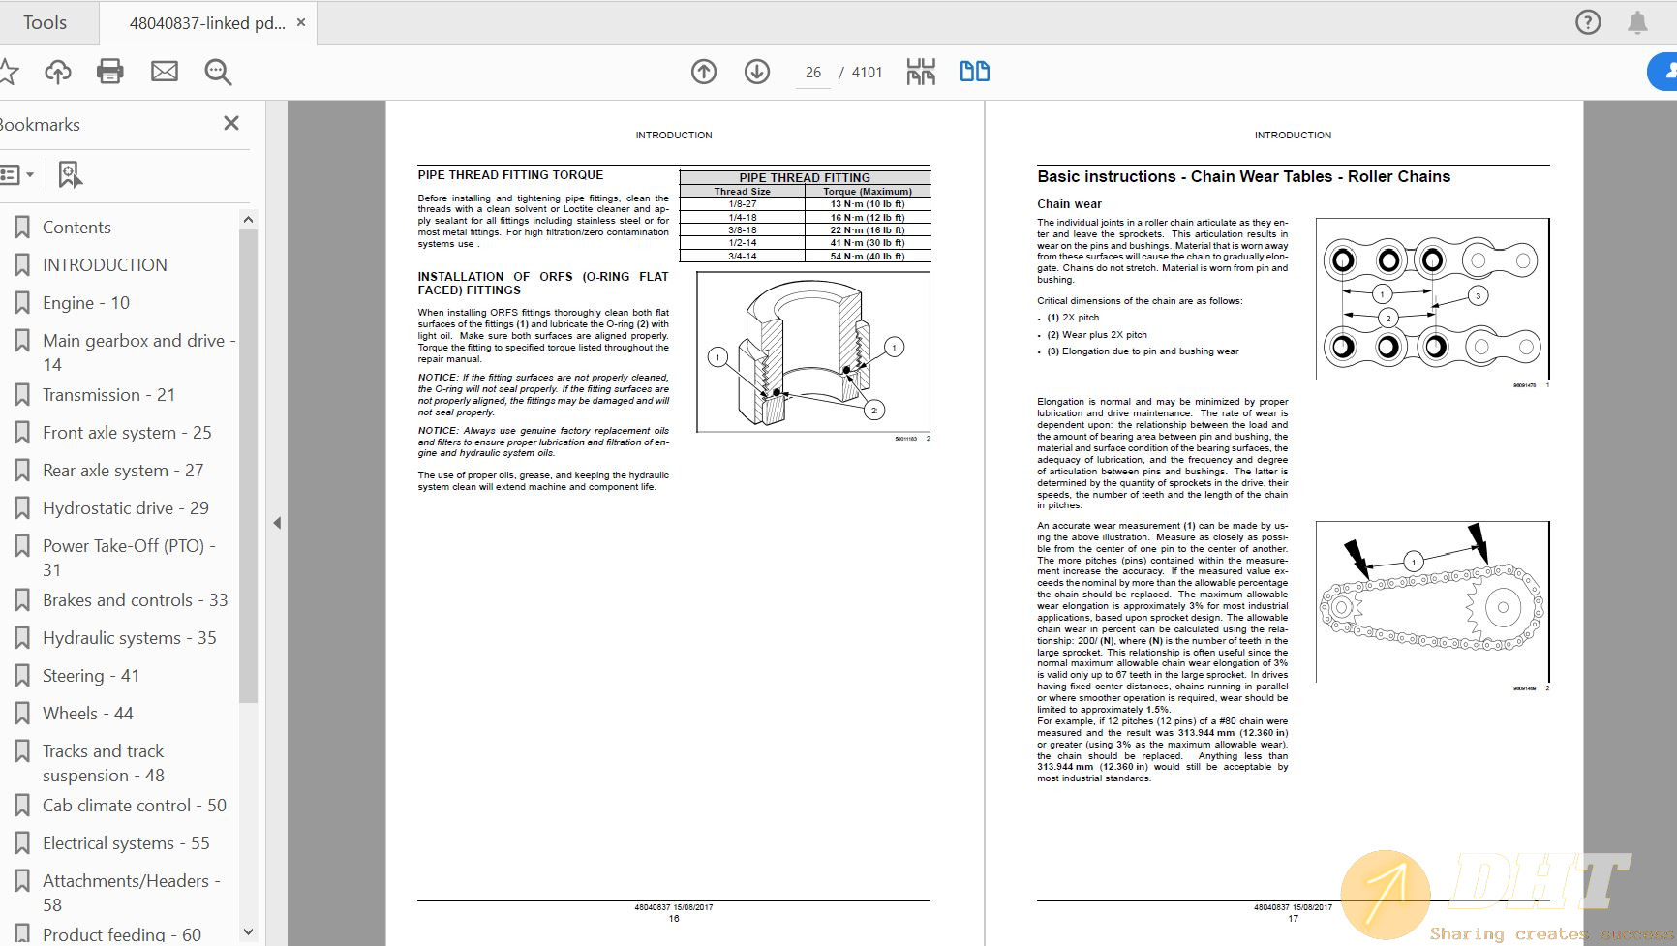Select Rear axle system - 27 bookmark

pyautogui.click(x=123, y=471)
